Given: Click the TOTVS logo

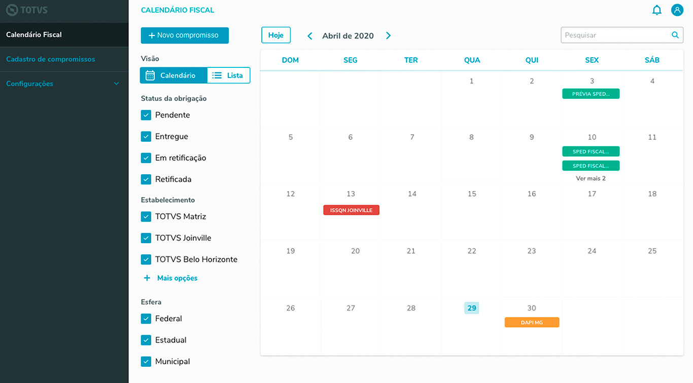Looking at the screenshot, I should (x=26, y=10).
